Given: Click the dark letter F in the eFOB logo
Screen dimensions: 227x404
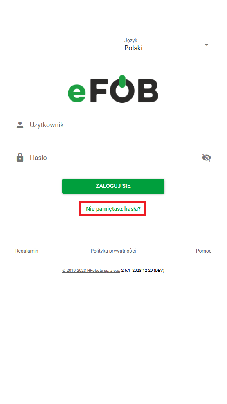Looking at the screenshot, I should [98, 91].
